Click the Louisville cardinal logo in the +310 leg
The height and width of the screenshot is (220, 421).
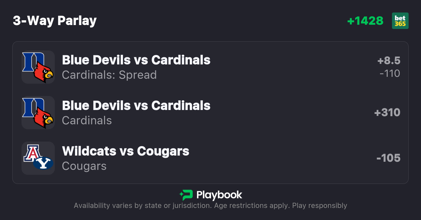pyautogui.click(x=44, y=118)
